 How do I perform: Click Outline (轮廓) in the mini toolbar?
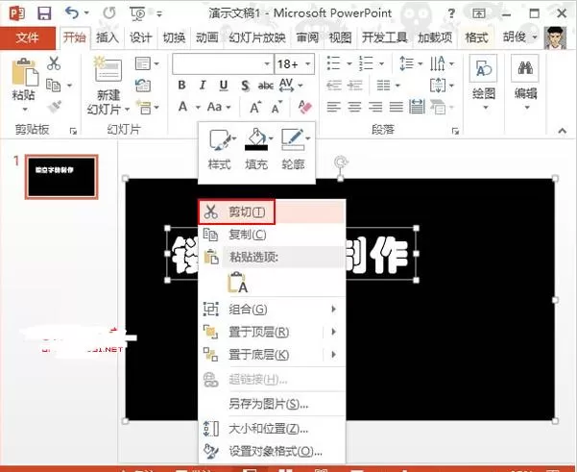[x=294, y=148]
